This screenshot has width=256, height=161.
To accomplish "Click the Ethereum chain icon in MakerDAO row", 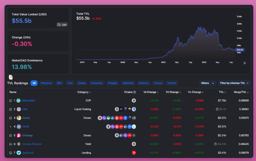I will [x=134, y=100].
